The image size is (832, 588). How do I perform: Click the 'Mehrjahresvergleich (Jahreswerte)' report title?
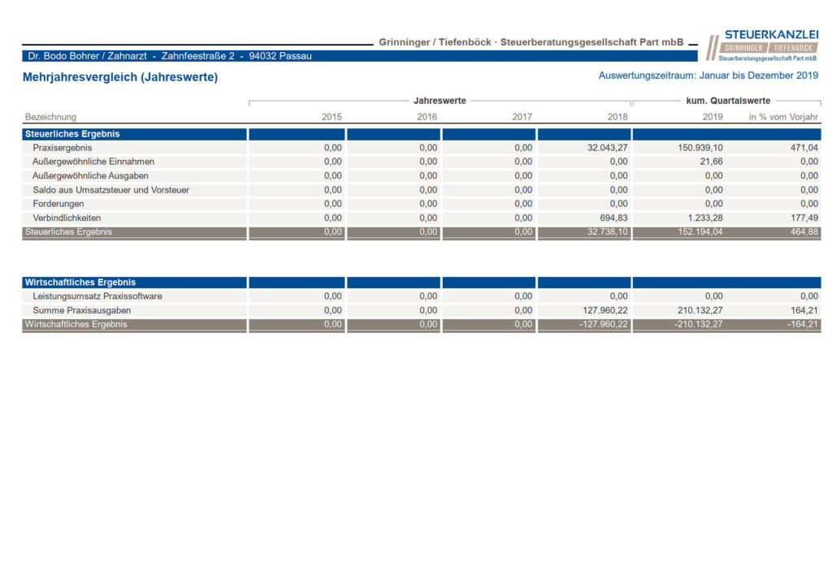[120, 77]
